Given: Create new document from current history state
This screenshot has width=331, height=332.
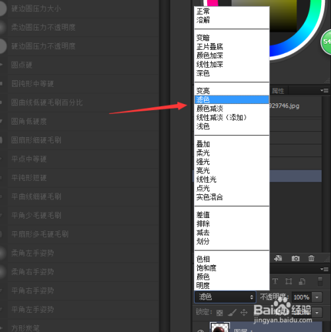Looking at the screenshot, I should [278, 258].
